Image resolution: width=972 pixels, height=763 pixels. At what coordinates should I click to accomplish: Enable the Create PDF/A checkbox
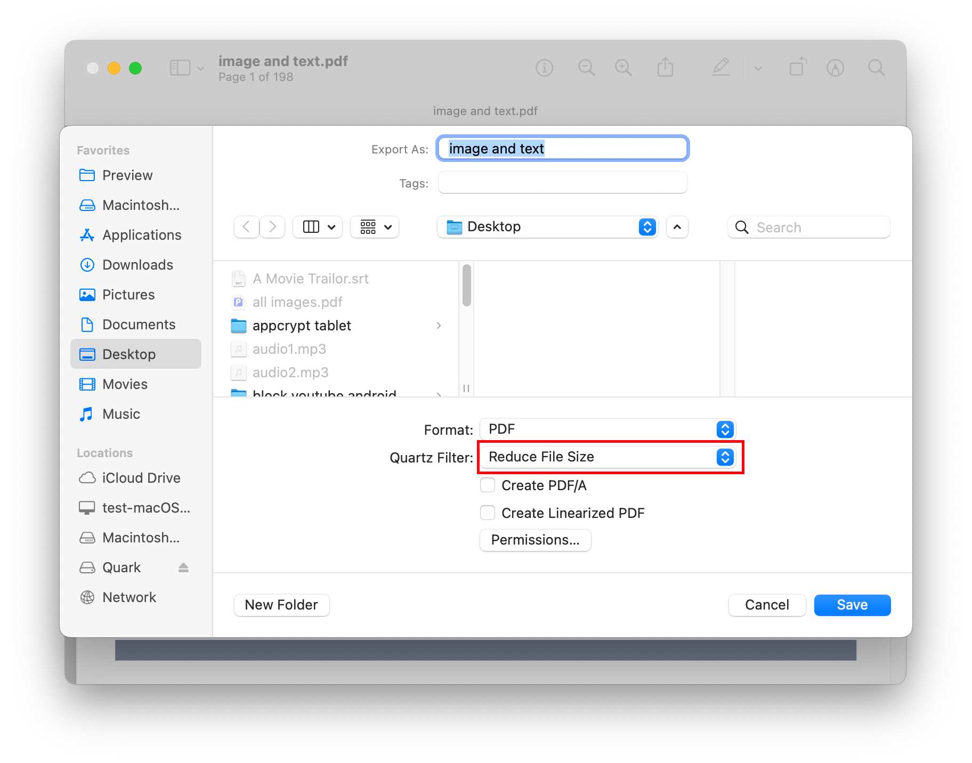click(488, 485)
